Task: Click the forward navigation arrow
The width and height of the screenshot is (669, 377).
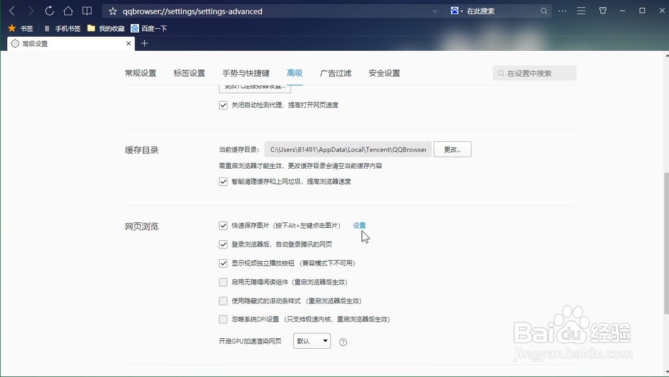Action: pyautogui.click(x=30, y=11)
